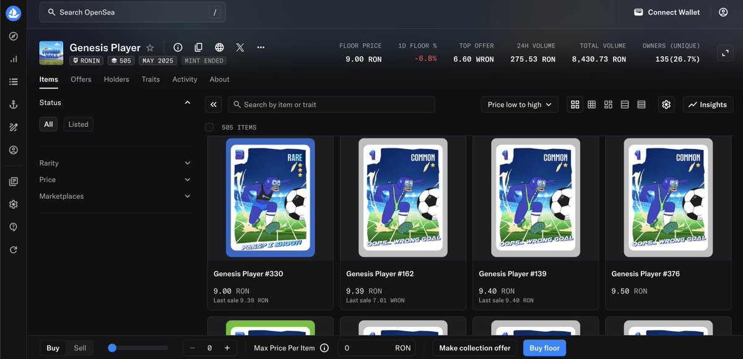Select the mosaic grid view icon
The image size is (743, 359).
[608, 105]
